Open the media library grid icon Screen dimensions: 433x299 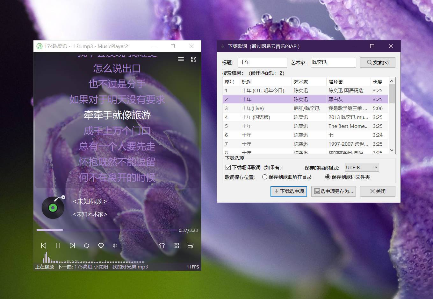[176, 246]
